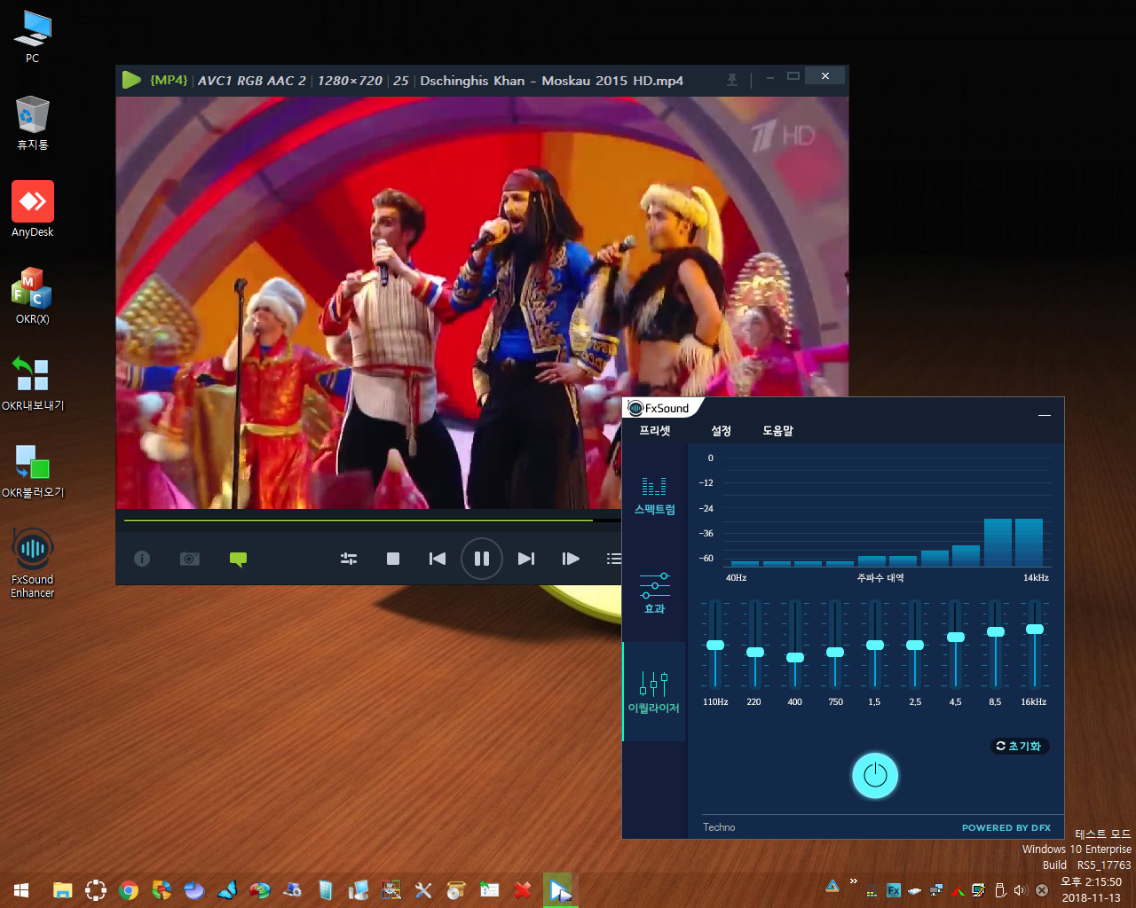
Task: Click the frame step button in player
Action: point(571,559)
